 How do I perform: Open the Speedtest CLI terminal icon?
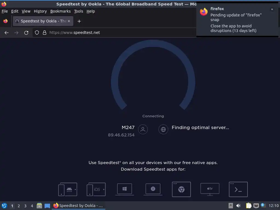[x=238, y=189]
